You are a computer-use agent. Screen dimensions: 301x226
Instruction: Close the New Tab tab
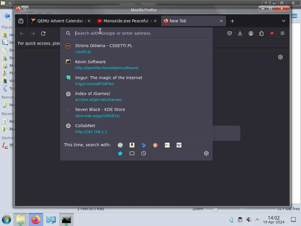click(221, 21)
